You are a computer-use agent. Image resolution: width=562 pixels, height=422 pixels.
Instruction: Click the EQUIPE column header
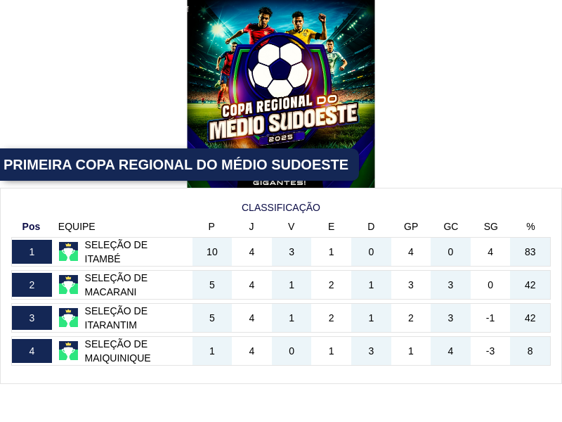[x=77, y=226]
